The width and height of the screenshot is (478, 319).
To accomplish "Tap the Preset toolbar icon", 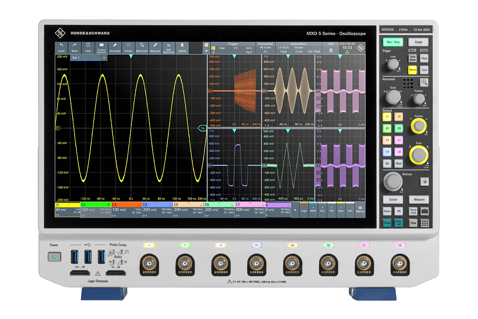I will click(128, 48).
